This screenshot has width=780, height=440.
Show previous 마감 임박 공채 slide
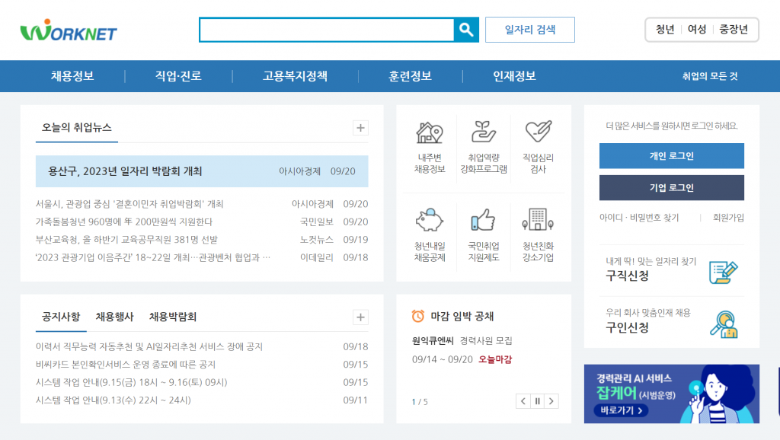[x=523, y=401]
